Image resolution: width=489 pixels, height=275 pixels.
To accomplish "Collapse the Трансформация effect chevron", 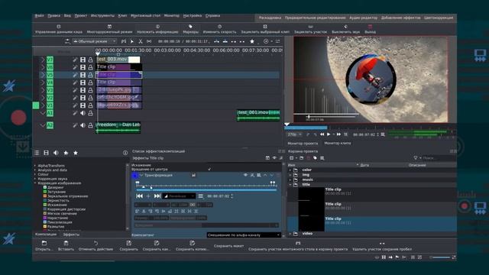I will pos(141,175).
